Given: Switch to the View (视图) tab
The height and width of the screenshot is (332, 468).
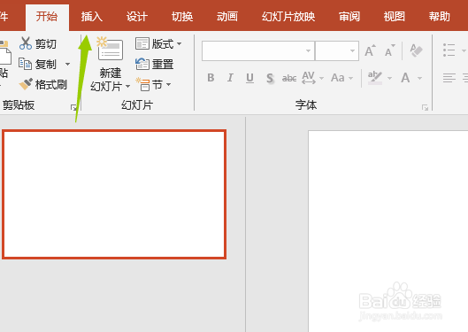Looking at the screenshot, I should pos(395,17).
